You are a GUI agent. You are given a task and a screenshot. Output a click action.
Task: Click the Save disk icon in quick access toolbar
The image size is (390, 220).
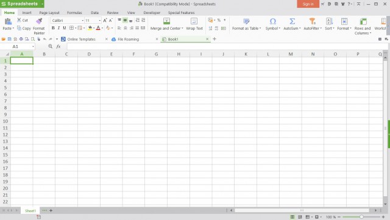click(x=10, y=39)
